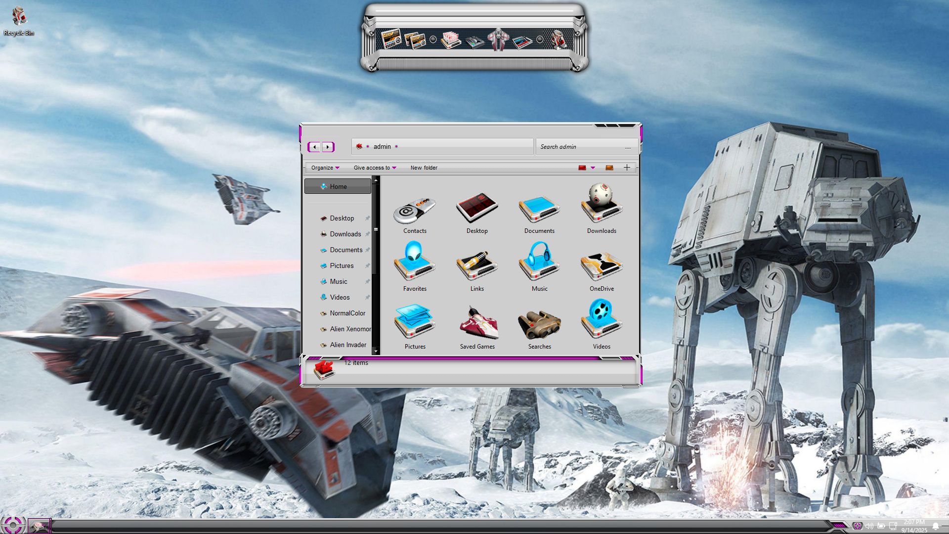Screen dimensions: 949x534
Task: Click the navigation pane scroll-up arrow
Action: [x=376, y=180]
